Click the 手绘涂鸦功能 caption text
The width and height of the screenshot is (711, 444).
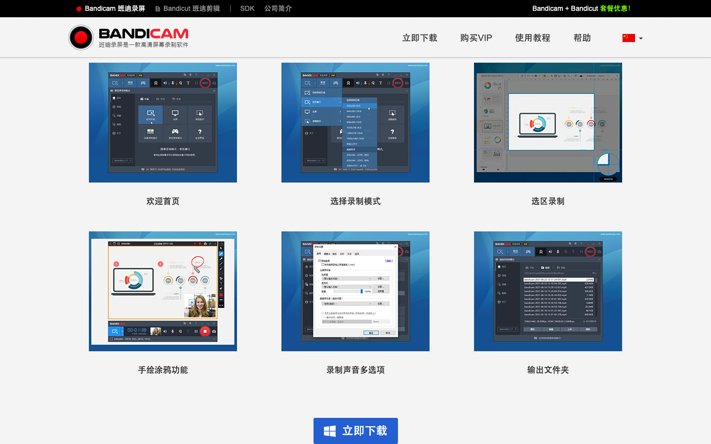pos(163,370)
